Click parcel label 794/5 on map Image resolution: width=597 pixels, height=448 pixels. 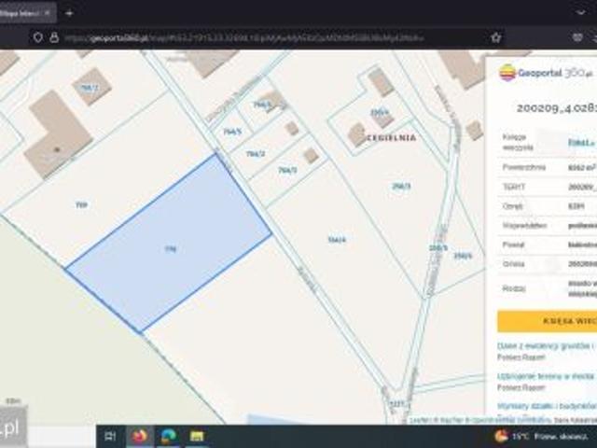232,132
